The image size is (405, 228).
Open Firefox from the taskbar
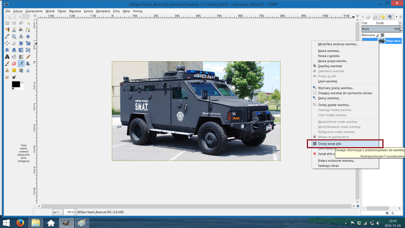tap(20, 223)
